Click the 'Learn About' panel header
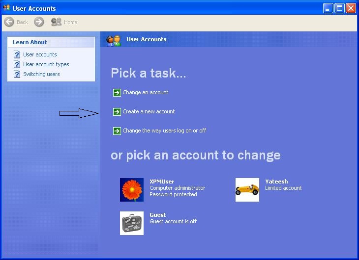Screen dimensions: 359x260 click(x=51, y=42)
